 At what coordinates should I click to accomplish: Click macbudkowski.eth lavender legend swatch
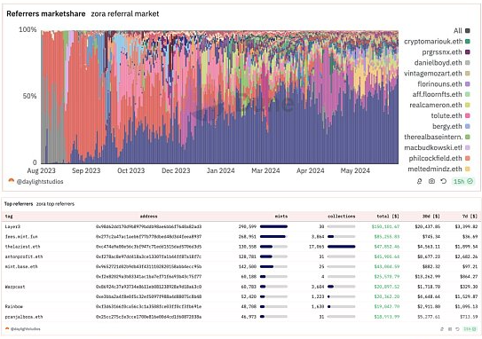(x=468, y=147)
